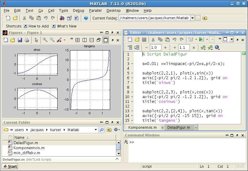
Task: Tile figures in grid layout
Action: click(77, 40)
